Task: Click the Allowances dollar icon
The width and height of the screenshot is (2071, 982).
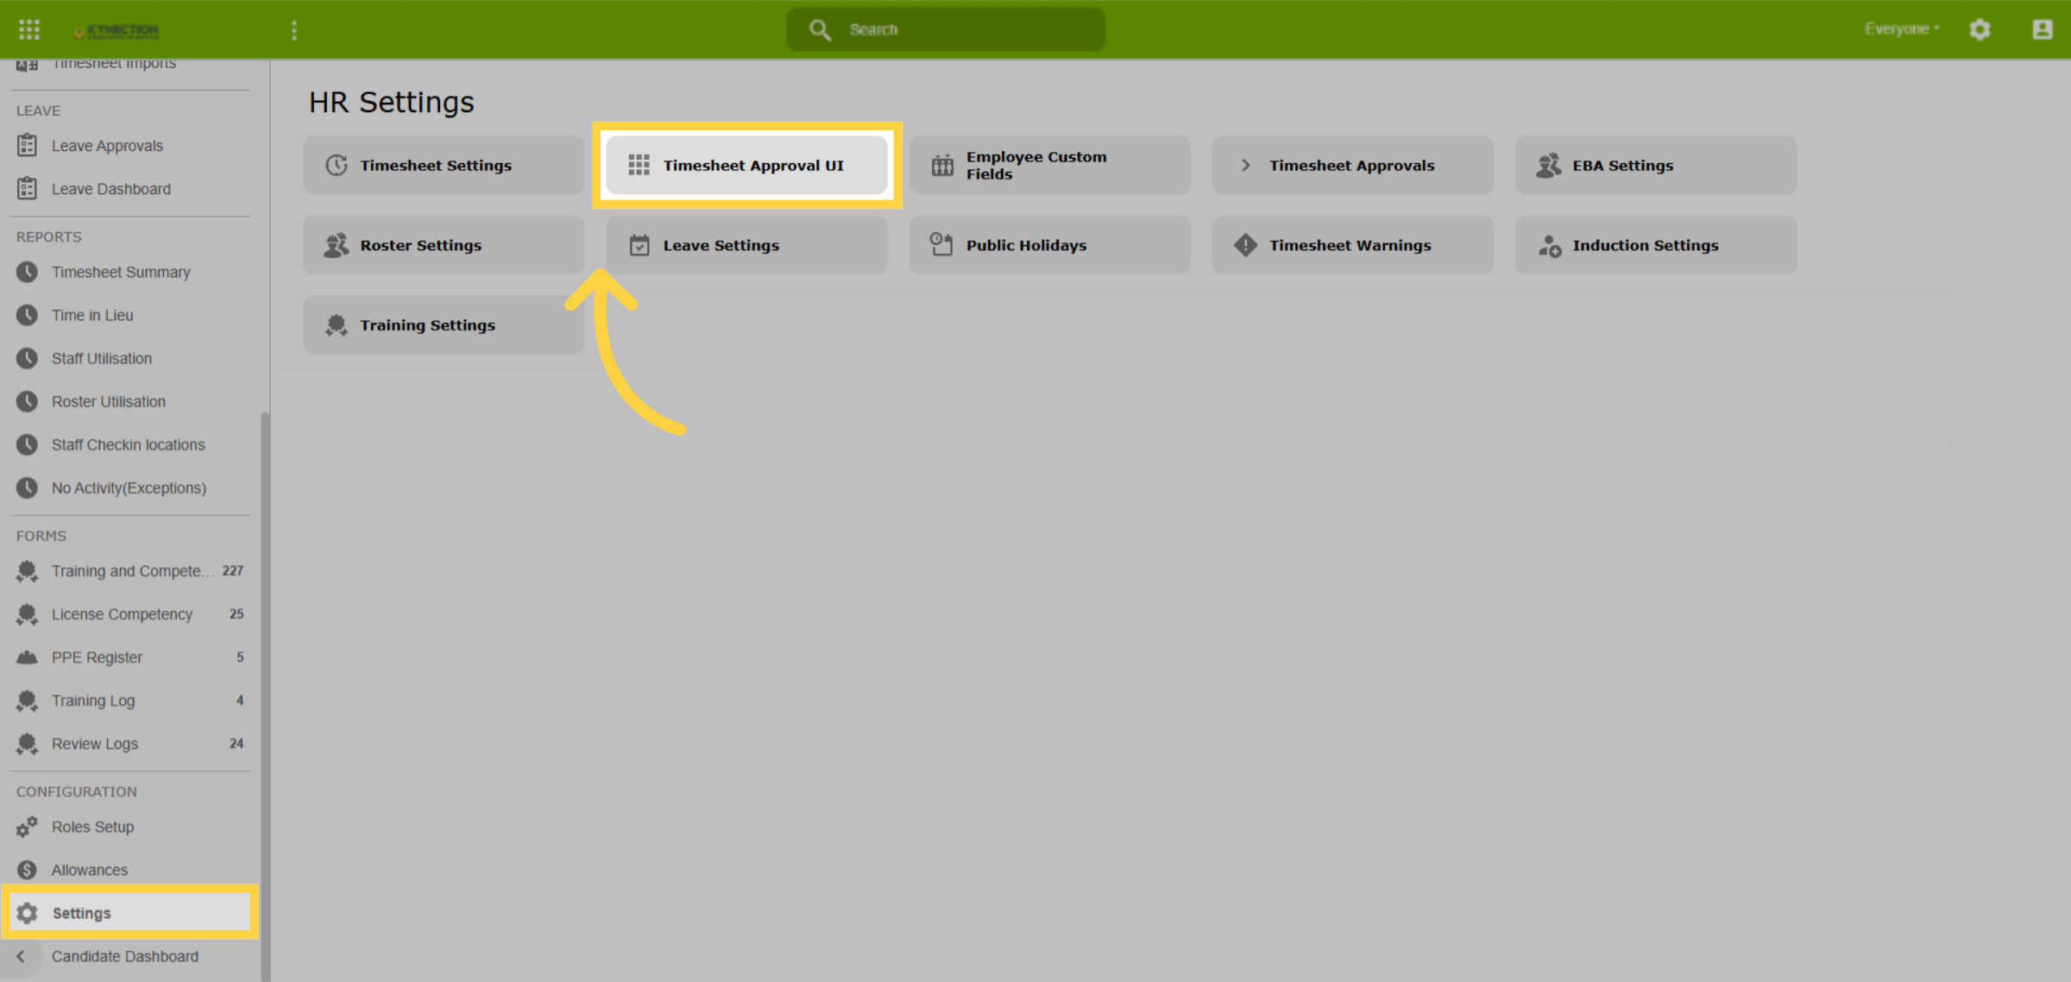Action: 27,870
